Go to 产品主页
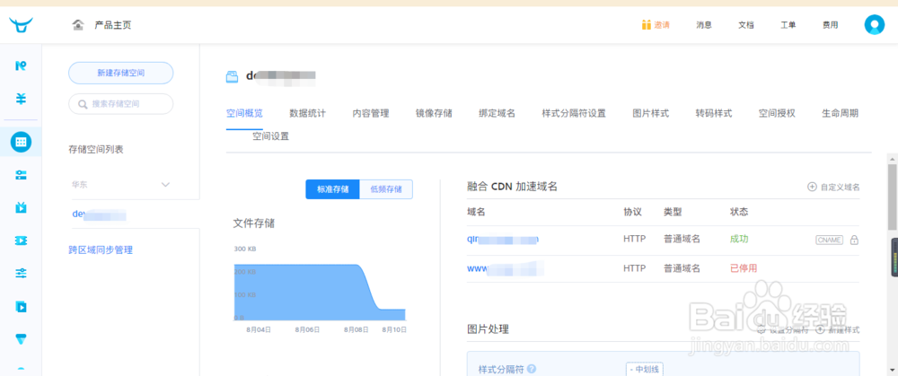 tap(113, 25)
